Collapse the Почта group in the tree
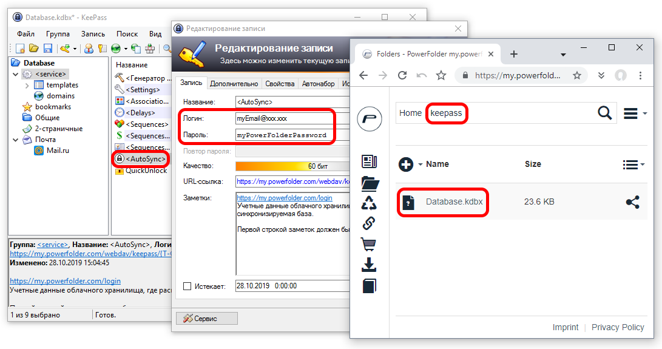Viewport: 662px width, 349px height. coord(16,140)
